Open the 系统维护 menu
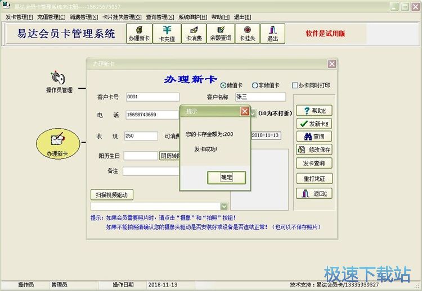Viewport: 422px width, 291px height. pos(192,17)
